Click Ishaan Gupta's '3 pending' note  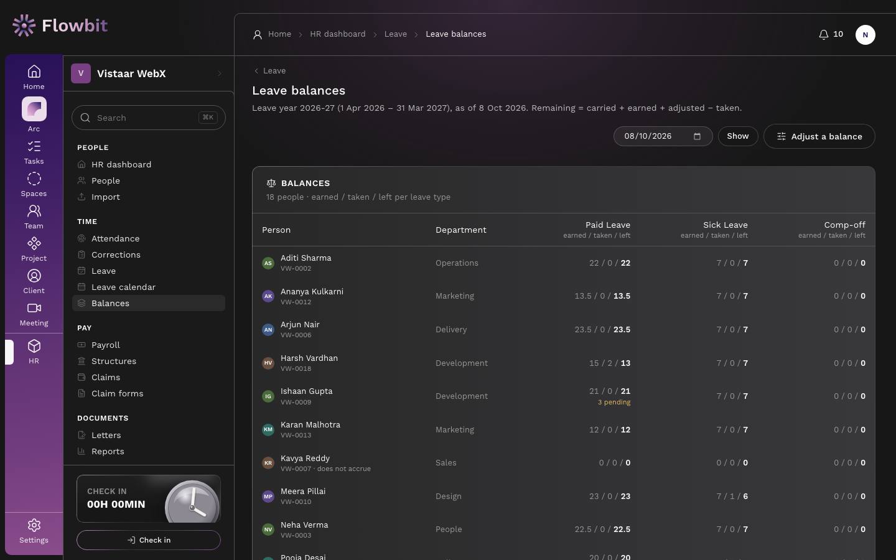[614, 403]
